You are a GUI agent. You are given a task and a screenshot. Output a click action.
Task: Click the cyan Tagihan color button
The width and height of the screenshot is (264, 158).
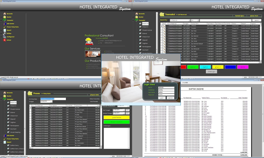(205, 67)
